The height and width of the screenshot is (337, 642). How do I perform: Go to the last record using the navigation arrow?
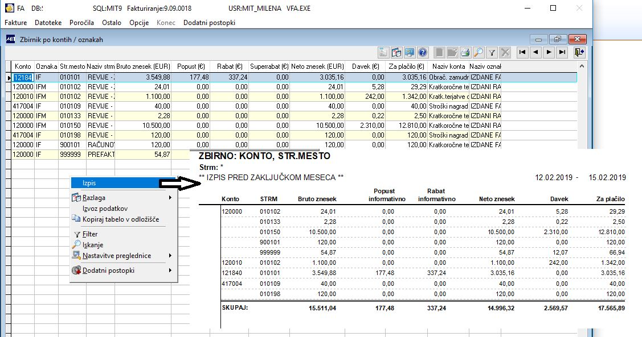click(x=562, y=53)
